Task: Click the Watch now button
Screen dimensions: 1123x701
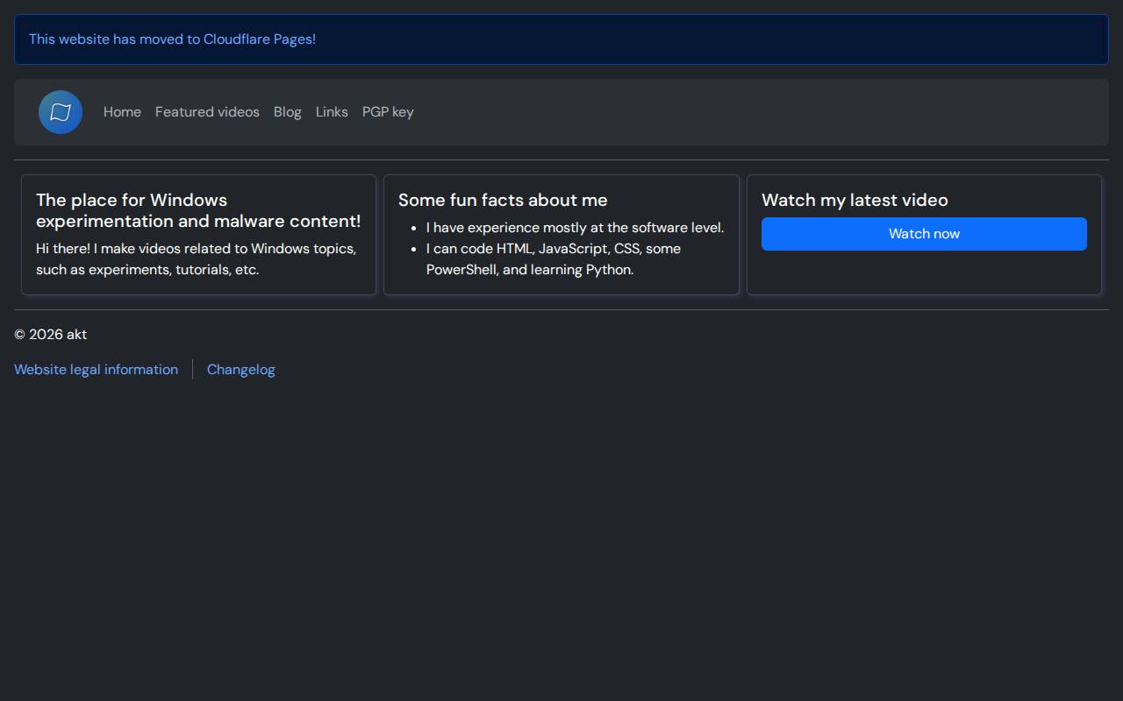Action: 924,234
